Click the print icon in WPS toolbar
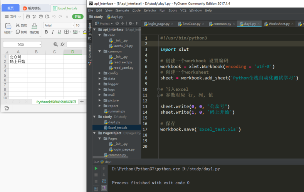 [41, 17]
